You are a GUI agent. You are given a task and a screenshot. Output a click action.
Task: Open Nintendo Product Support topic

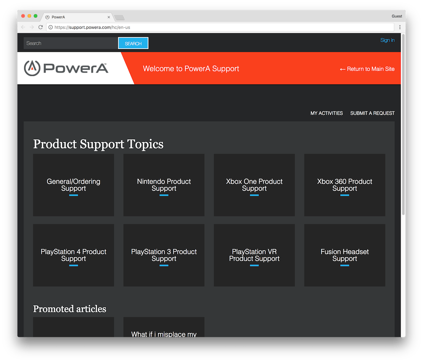[164, 185]
